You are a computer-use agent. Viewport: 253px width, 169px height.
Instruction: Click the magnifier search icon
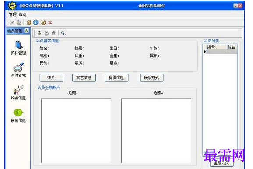pyautogui.click(x=63, y=33)
